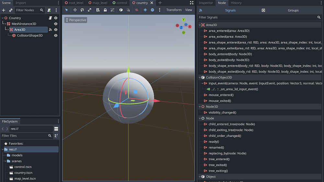This screenshot has width=324, height=182.
Task: Open the Transform menu
Action: 174,10
